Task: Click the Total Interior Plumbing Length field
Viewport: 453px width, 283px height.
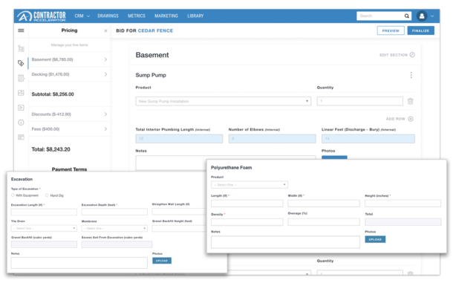Action: (179, 139)
